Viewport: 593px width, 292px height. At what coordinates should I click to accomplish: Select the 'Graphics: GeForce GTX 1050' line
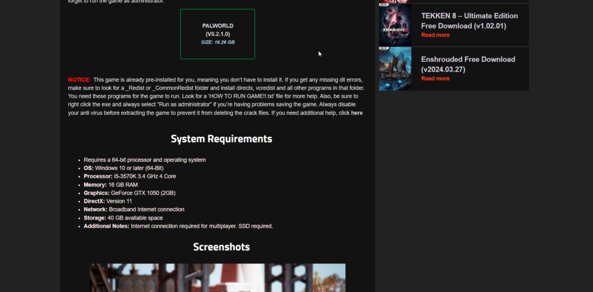[129, 193]
